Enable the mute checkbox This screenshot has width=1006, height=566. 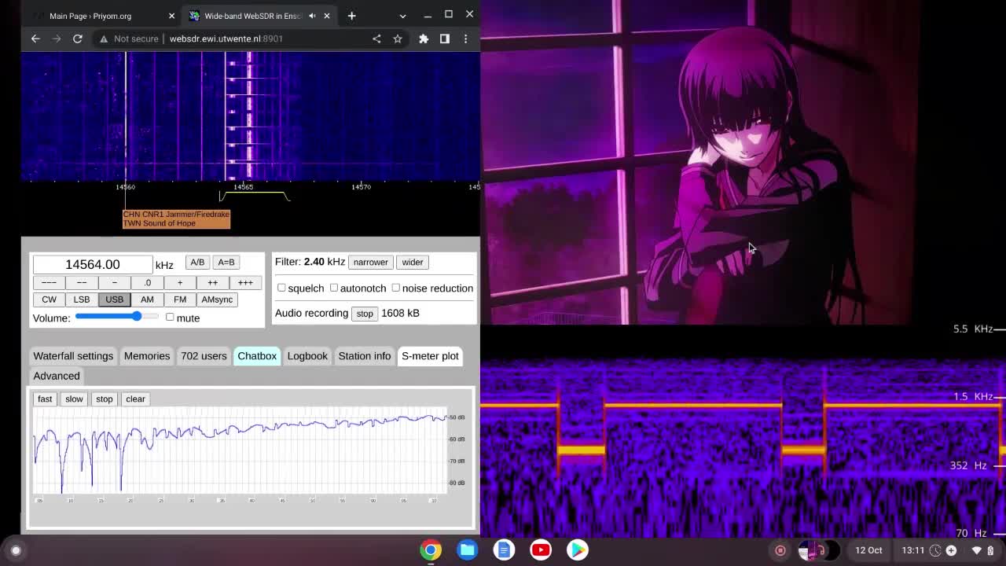tap(170, 317)
